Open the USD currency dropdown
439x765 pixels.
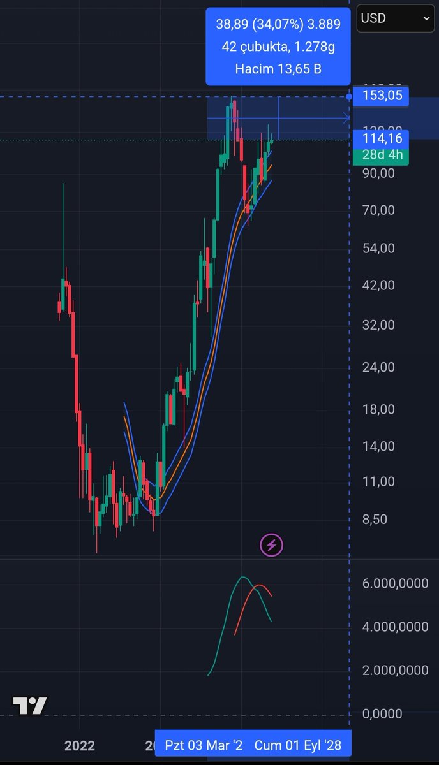click(x=396, y=18)
